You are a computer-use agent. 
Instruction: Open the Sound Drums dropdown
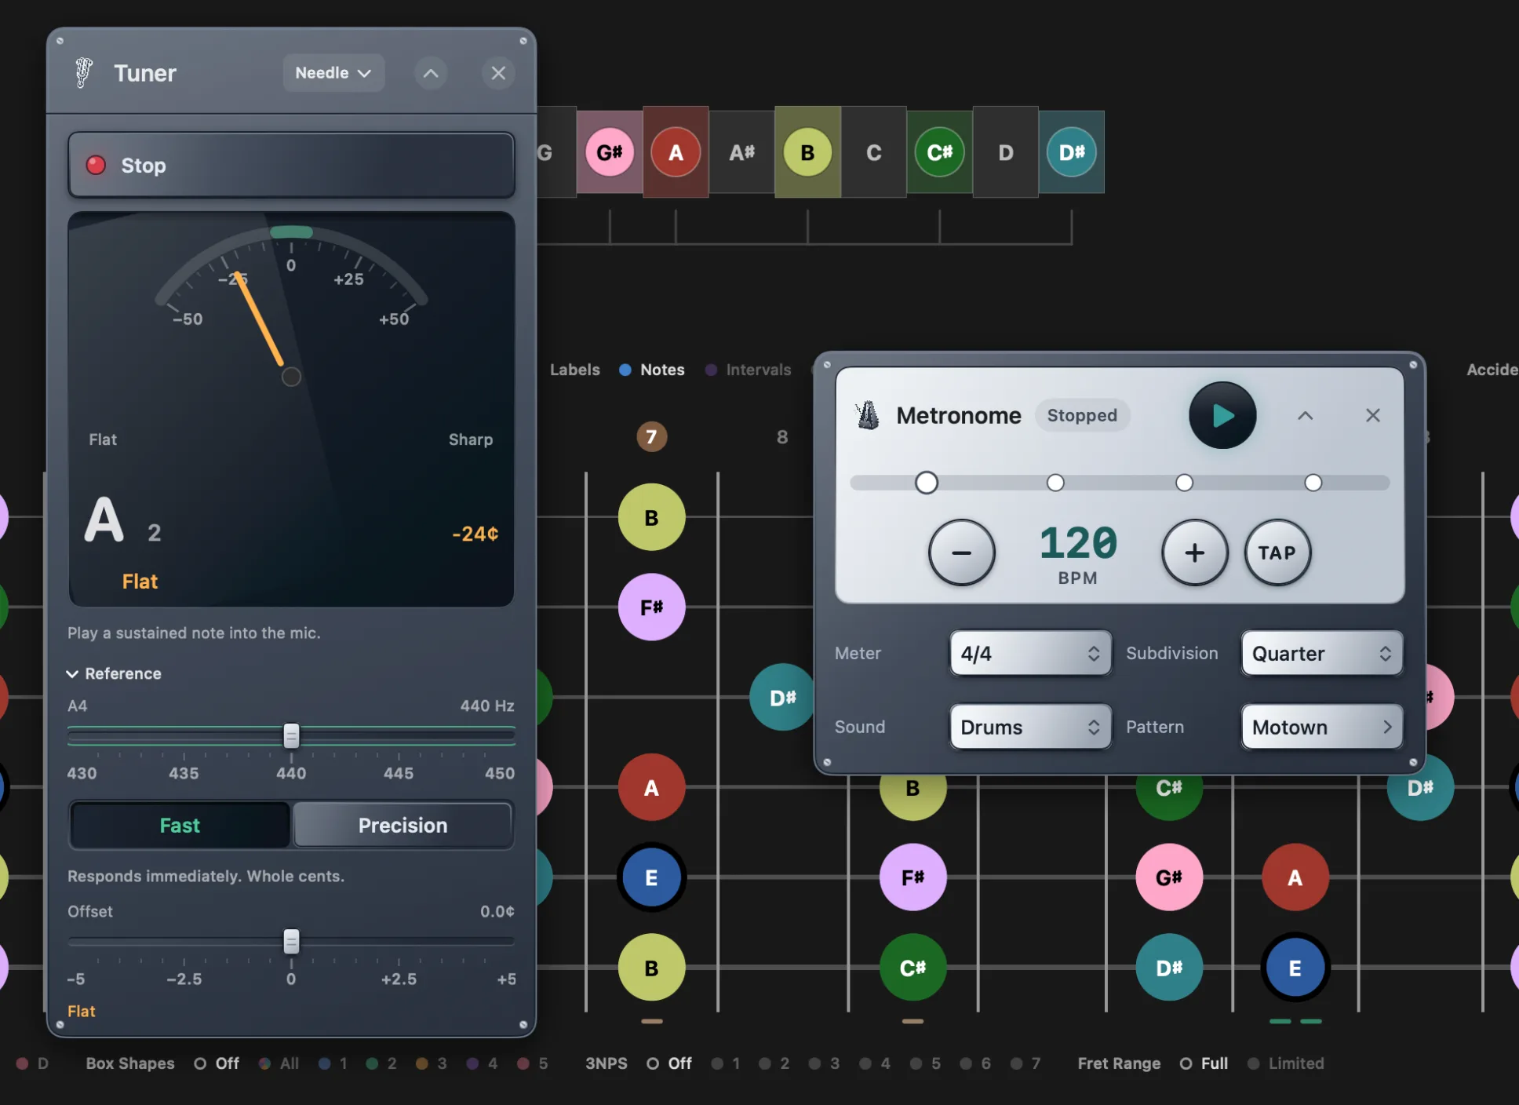[1030, 727]
